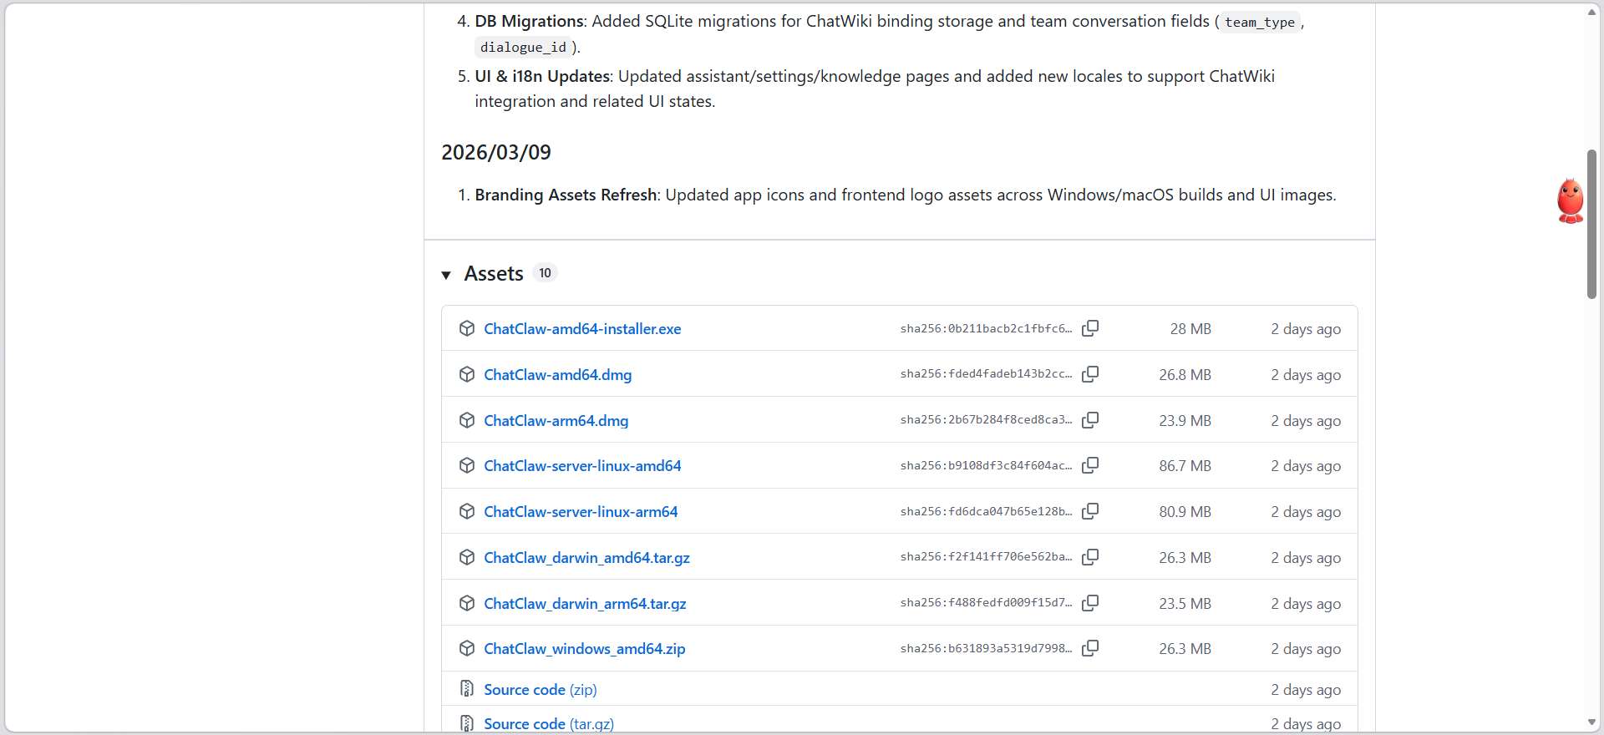The height and width of the screenshot is (735, 1604).
Task: Copy SHA256 hash for ChatClaw-amd64.dmg
Action: pyautogui.click(x=1090, y=374)
